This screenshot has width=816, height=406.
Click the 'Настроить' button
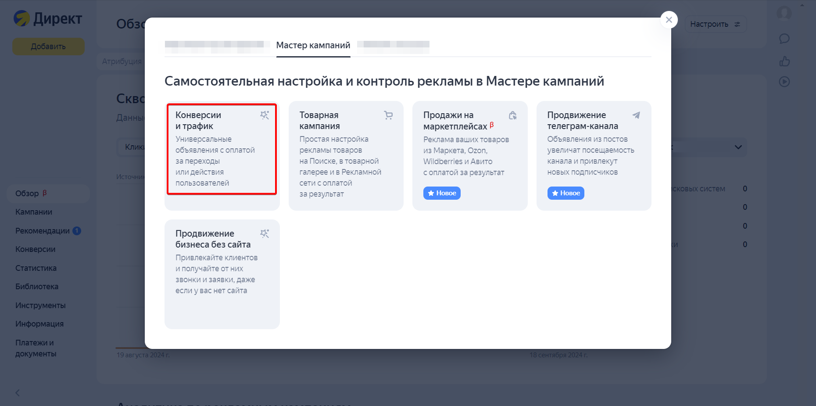(716, 24)
